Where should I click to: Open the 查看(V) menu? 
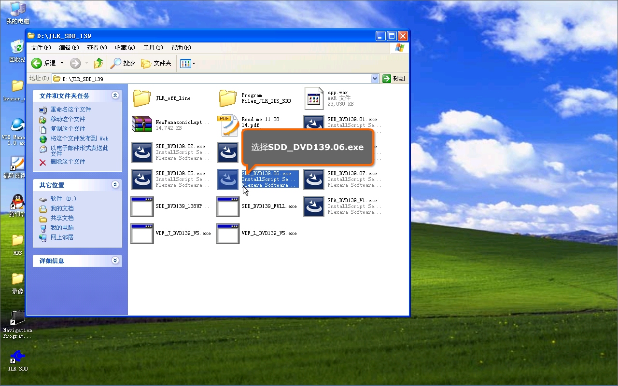(97, 48)
